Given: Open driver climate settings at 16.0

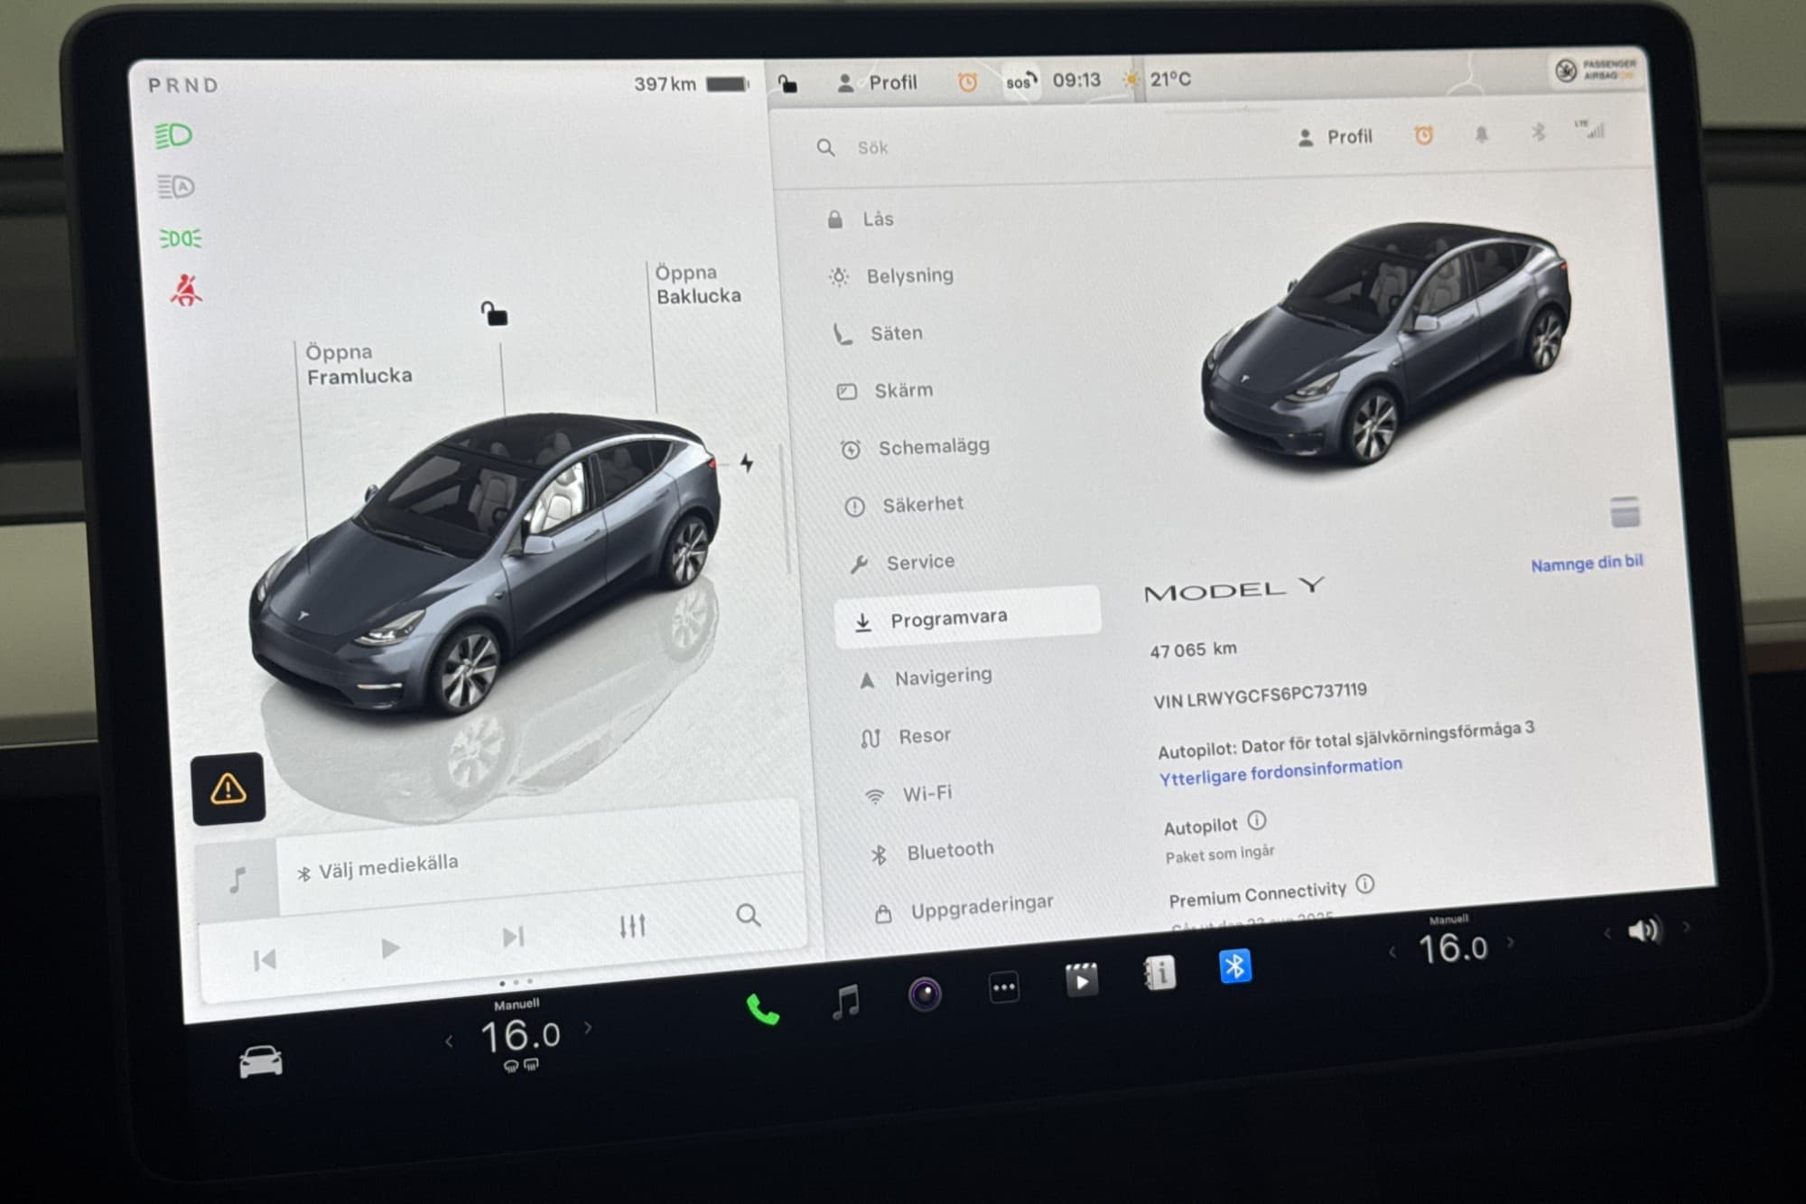Looking at the screenshot, I should pyautogui.click(x=520, y=1035).
